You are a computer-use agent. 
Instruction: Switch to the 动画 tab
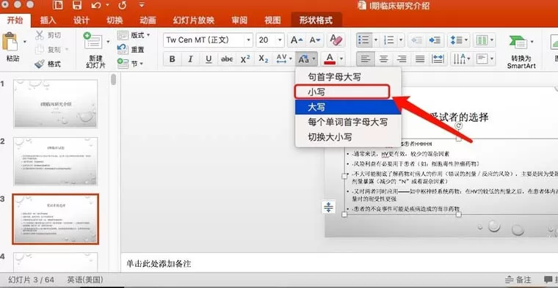(148, 20)
